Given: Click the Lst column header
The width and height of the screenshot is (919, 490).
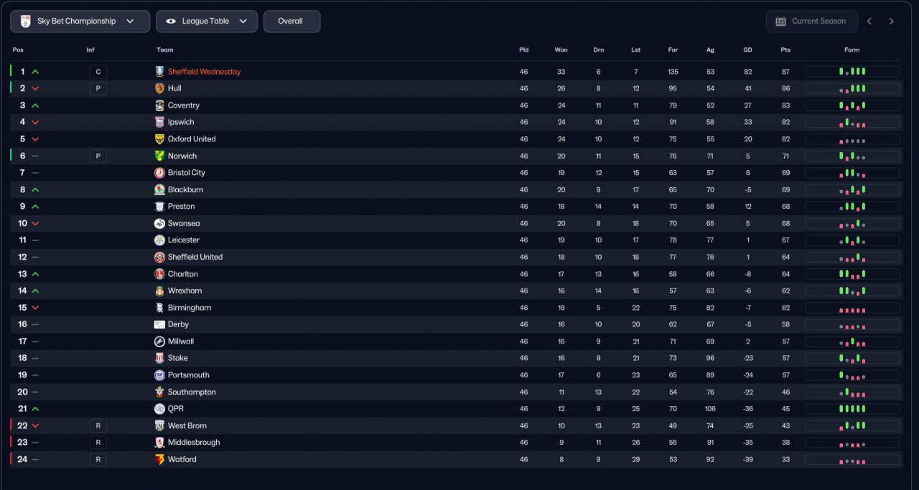Looking at the screenshot, I should pos(636,50).
